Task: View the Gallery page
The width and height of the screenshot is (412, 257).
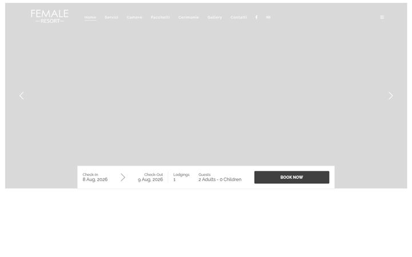Action: pos(215,17)
